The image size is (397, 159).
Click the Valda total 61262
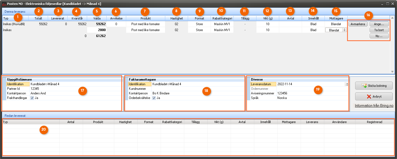(x=101, y=36)
